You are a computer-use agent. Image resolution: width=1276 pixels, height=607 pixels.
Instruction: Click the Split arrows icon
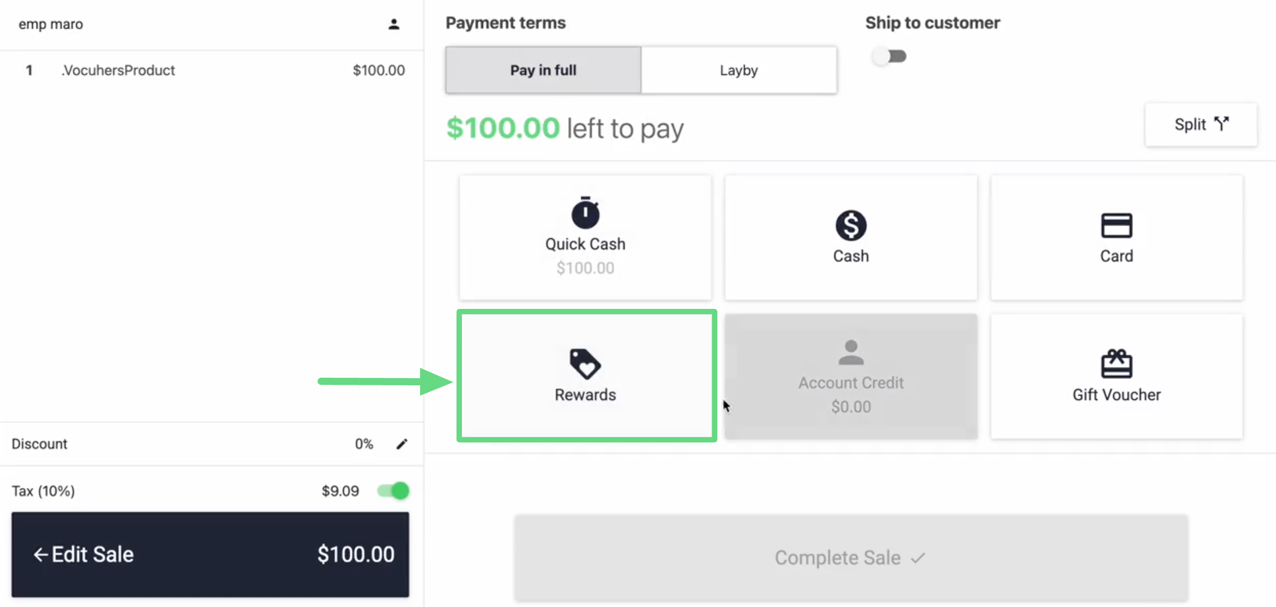(x=1221, y=124)
